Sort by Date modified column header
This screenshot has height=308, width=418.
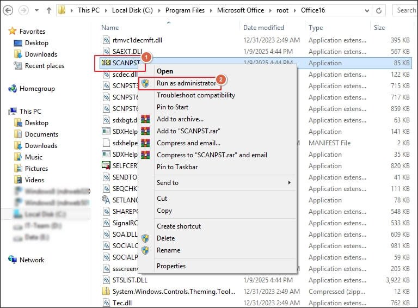[263, 28]
